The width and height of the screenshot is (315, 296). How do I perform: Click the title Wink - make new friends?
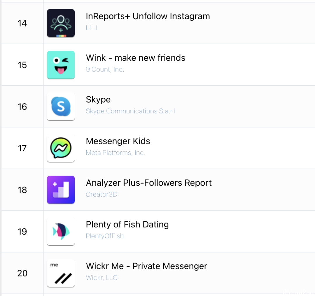(136, 58)
